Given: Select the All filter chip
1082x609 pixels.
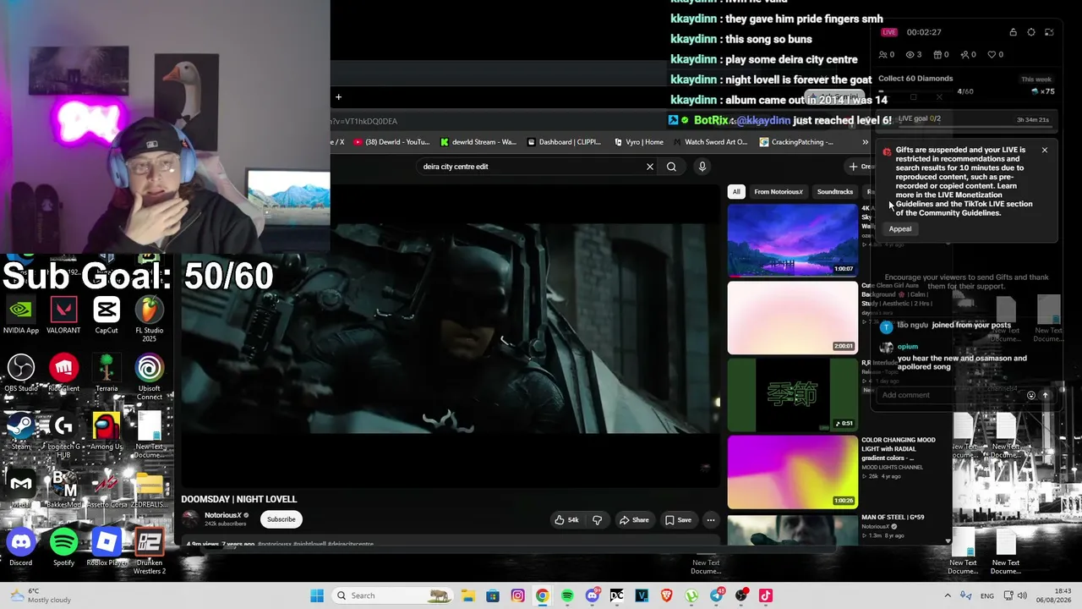Looking at the screenshot, I should [x=736, y=192].
